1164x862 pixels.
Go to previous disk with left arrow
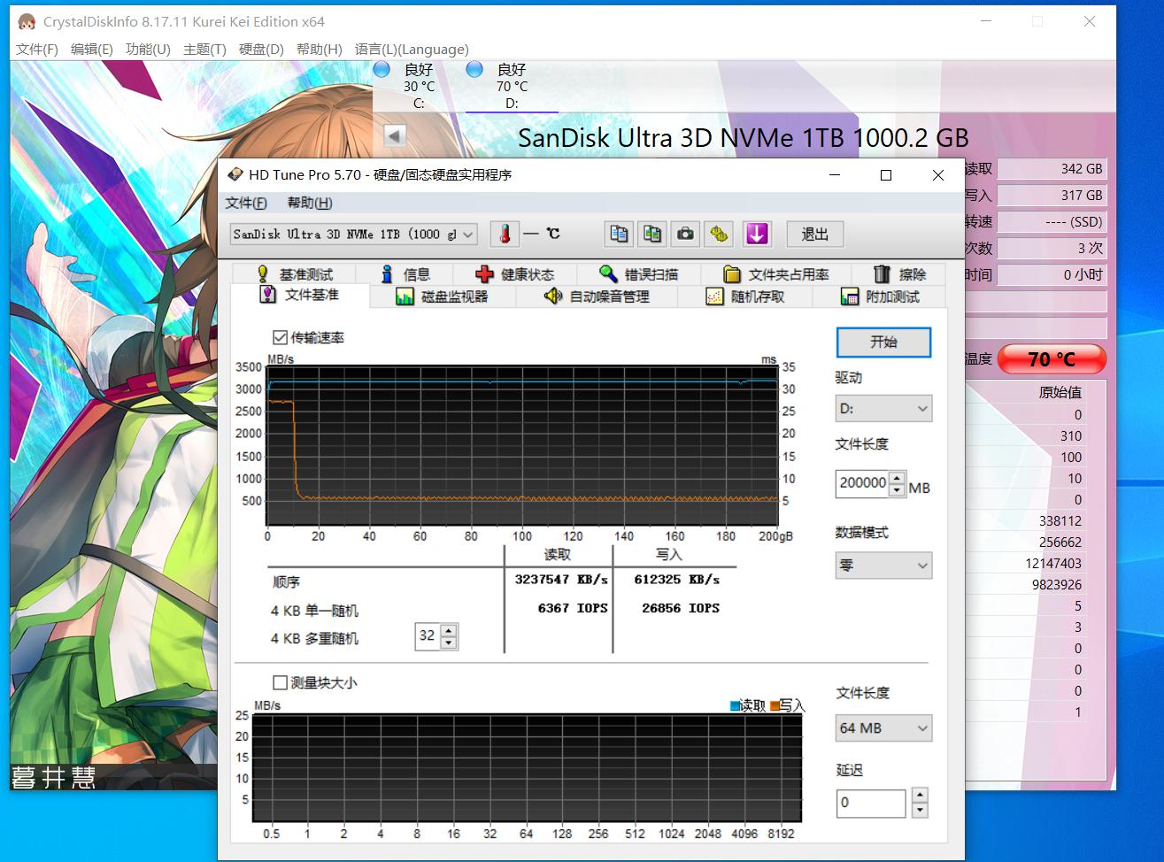coord(395,136)
